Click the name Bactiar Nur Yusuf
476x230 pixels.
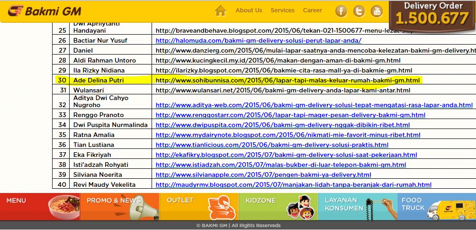(100, 40)
